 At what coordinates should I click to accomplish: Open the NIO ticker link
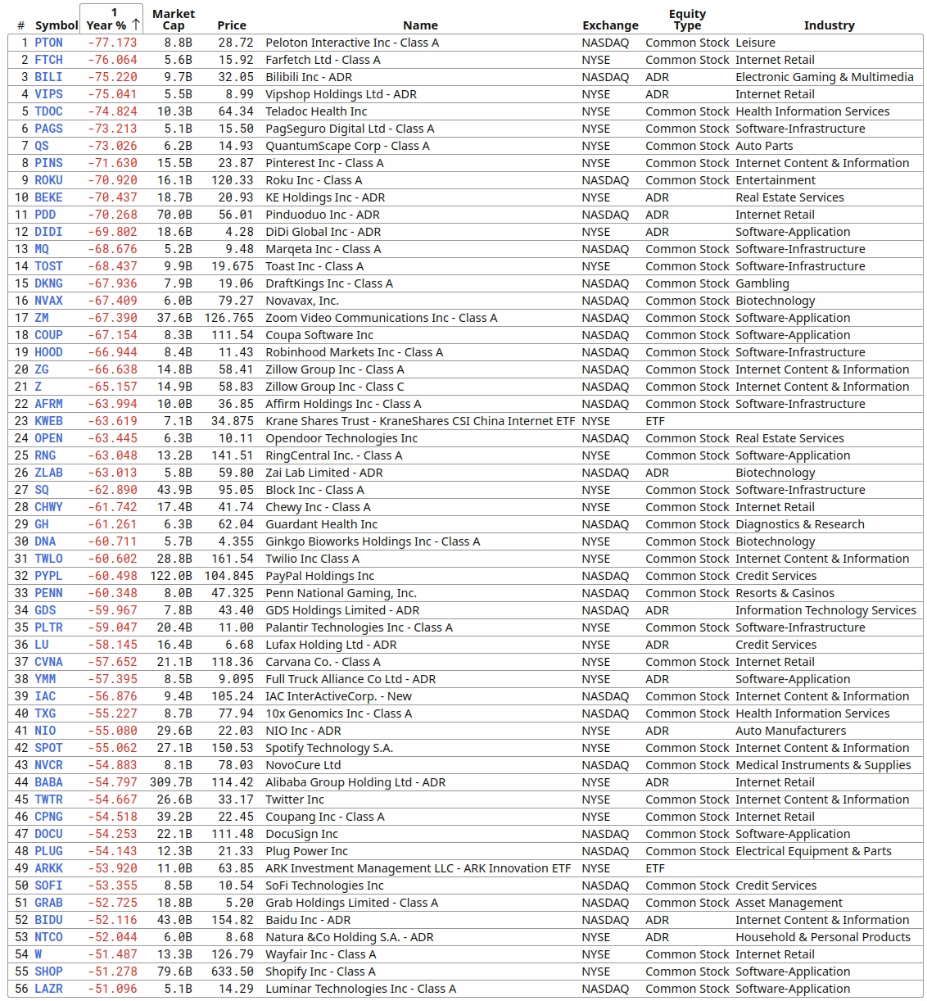[45, 731]
